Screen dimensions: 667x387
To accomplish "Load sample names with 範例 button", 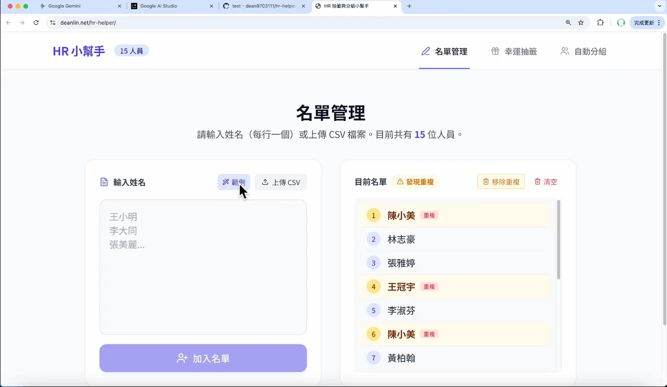I will (234, 182).
